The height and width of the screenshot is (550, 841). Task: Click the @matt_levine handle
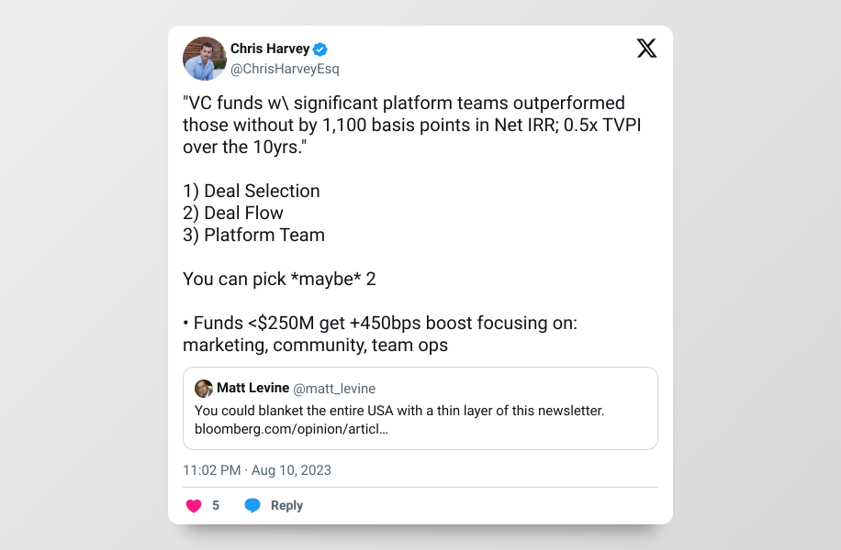334,389
